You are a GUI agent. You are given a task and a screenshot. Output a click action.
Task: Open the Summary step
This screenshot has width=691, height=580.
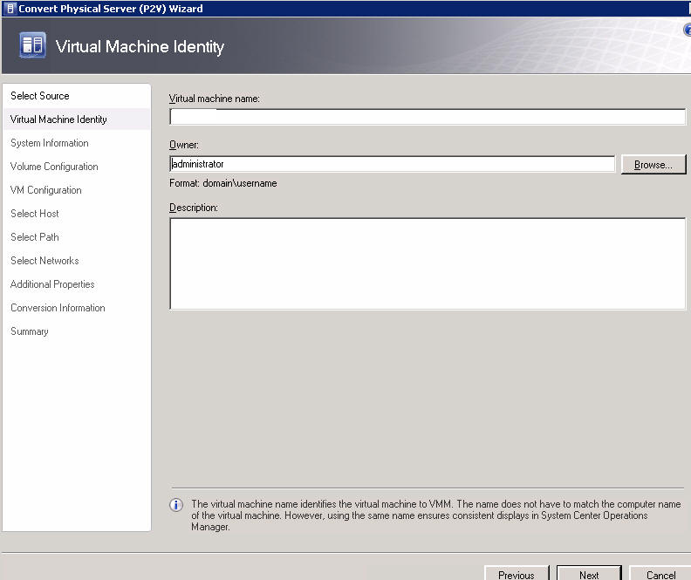click(x=29, y=331)
